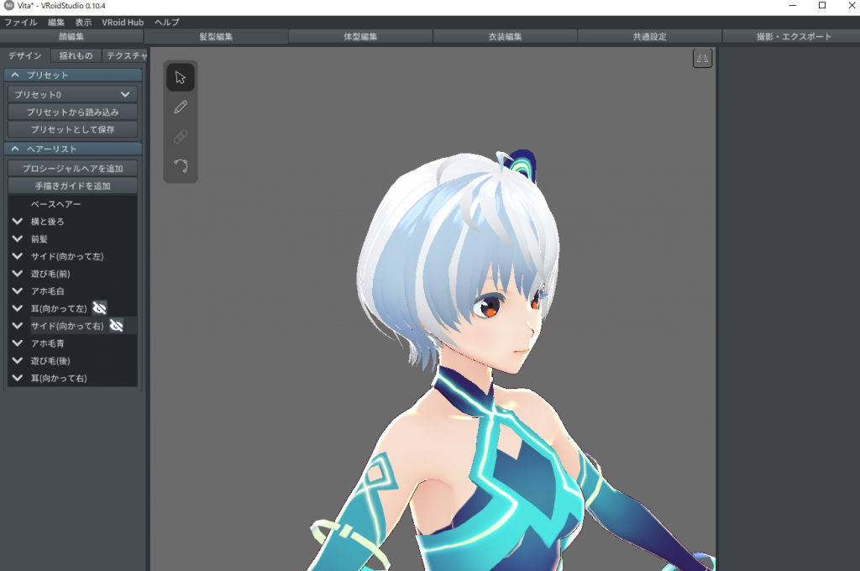The height and width of the screenshot is (571, 860).
Task: Select ベースヘアー in the hair list
Action: [56, 204]
